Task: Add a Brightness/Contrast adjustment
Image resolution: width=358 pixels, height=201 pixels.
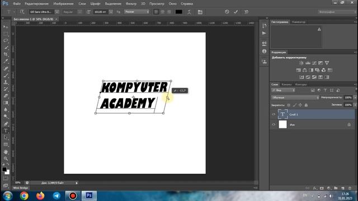Action: (302, 63)
